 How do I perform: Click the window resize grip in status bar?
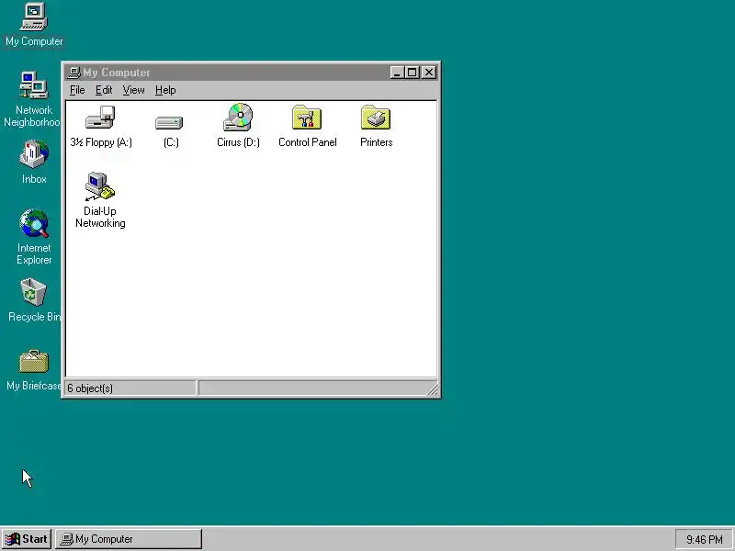[x=433, y=389]
